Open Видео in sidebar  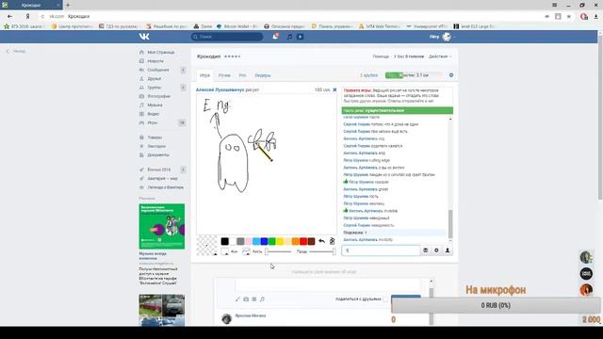click(153, 114)
